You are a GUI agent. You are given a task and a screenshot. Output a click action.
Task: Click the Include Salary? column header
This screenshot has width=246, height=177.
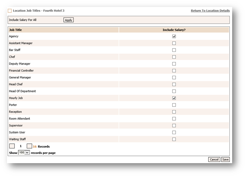pyautogui.click(x=174, y=30)
